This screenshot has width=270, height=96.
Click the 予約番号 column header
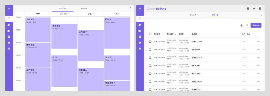pos(157,34)
